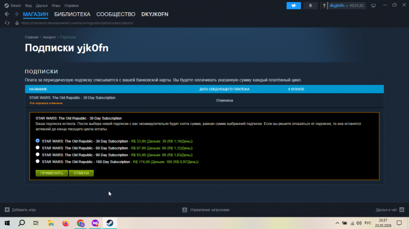Click the downloads icon in the footer
Viewport: 409px width, 229px height.
pyautogui.click(x=185, y=210)
